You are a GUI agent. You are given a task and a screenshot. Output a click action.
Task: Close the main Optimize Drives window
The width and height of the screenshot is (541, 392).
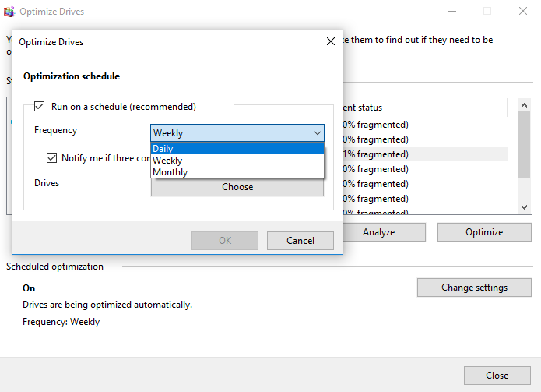point(523,12)
